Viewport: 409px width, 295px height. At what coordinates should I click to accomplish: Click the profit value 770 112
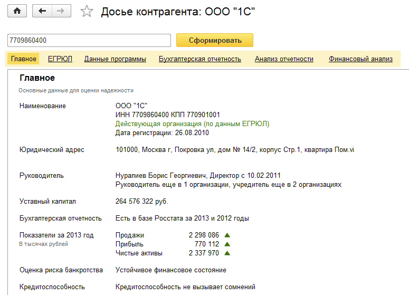[x=206, y=244]
